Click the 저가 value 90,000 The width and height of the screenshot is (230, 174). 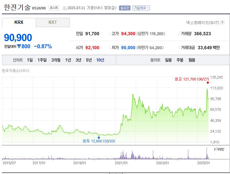(128, 48)
